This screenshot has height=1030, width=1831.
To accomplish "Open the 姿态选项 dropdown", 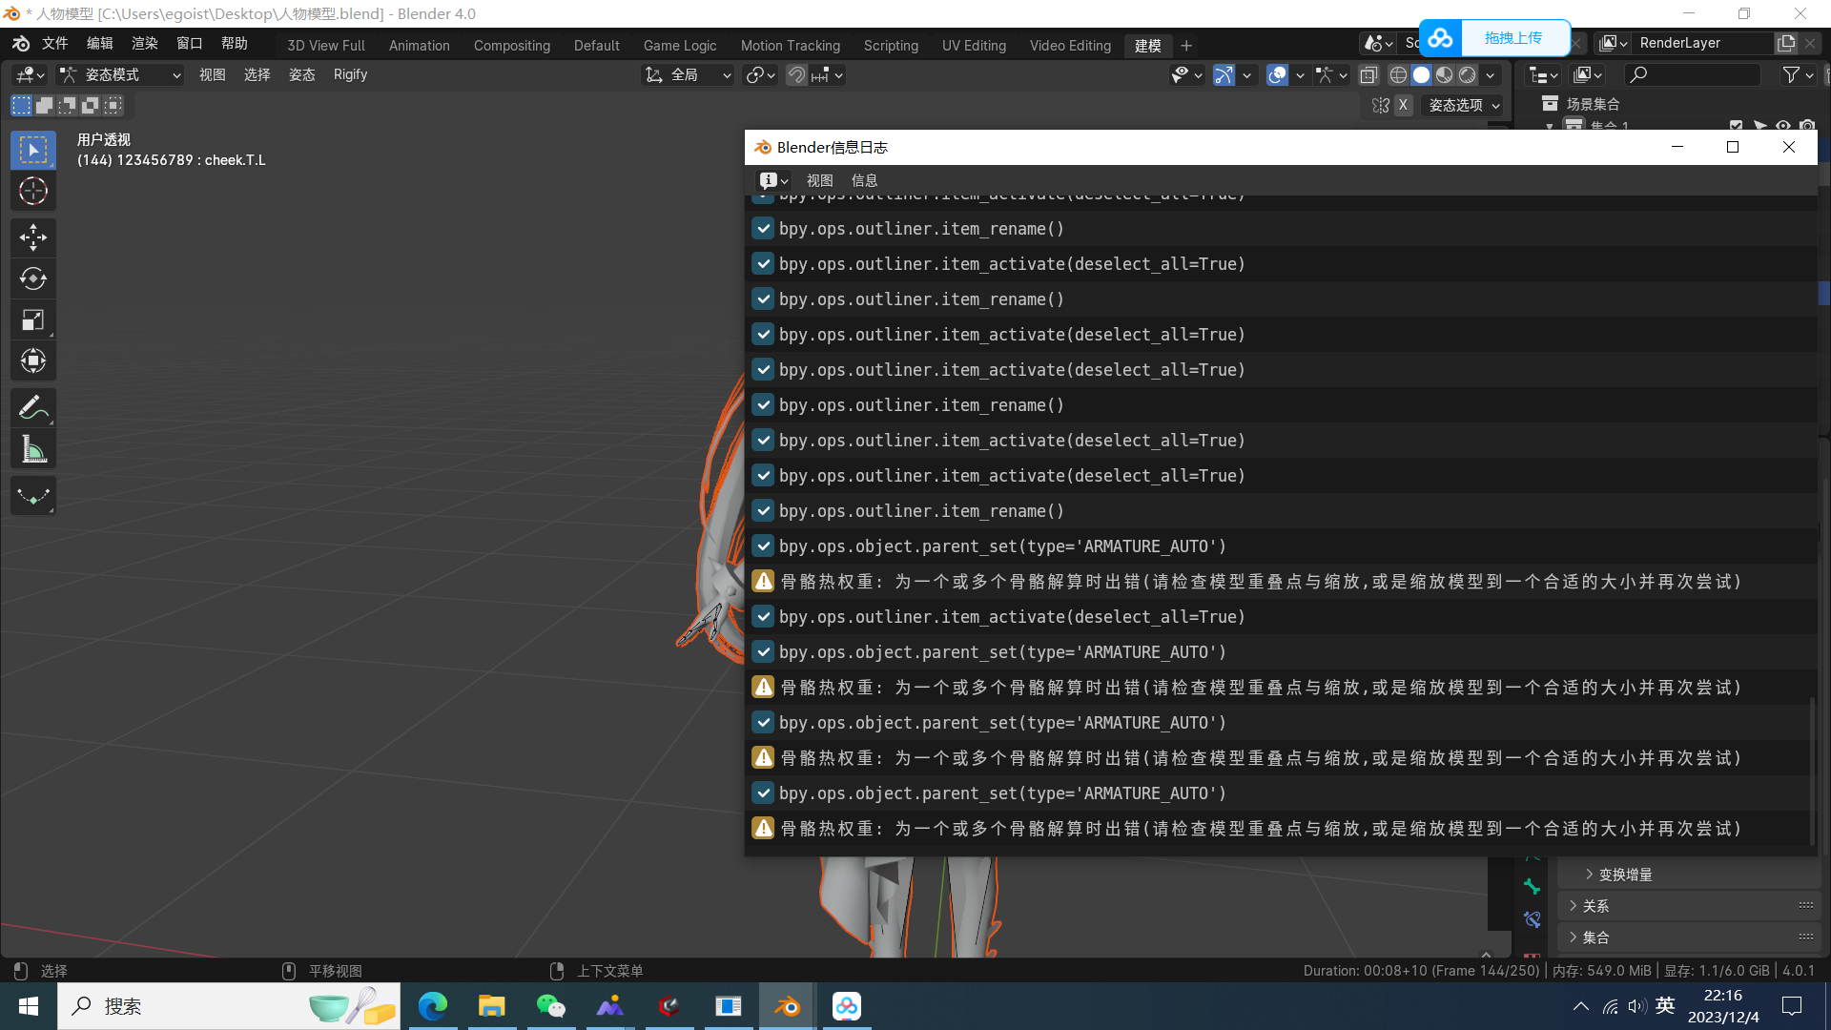I will point(1463,105).
